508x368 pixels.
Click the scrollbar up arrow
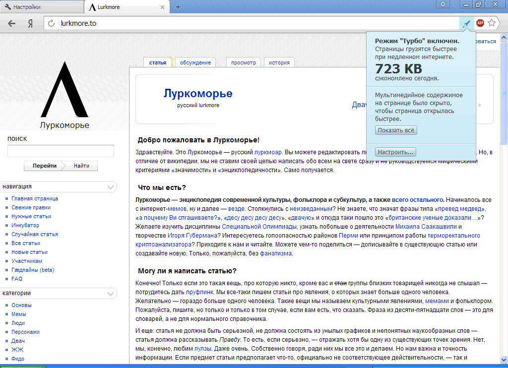504,38
